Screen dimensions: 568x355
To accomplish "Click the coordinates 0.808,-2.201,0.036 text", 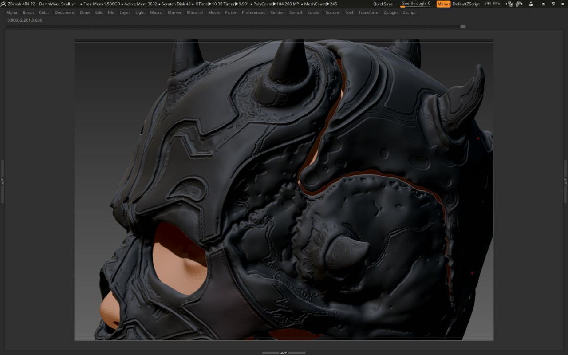I will 25,20.
